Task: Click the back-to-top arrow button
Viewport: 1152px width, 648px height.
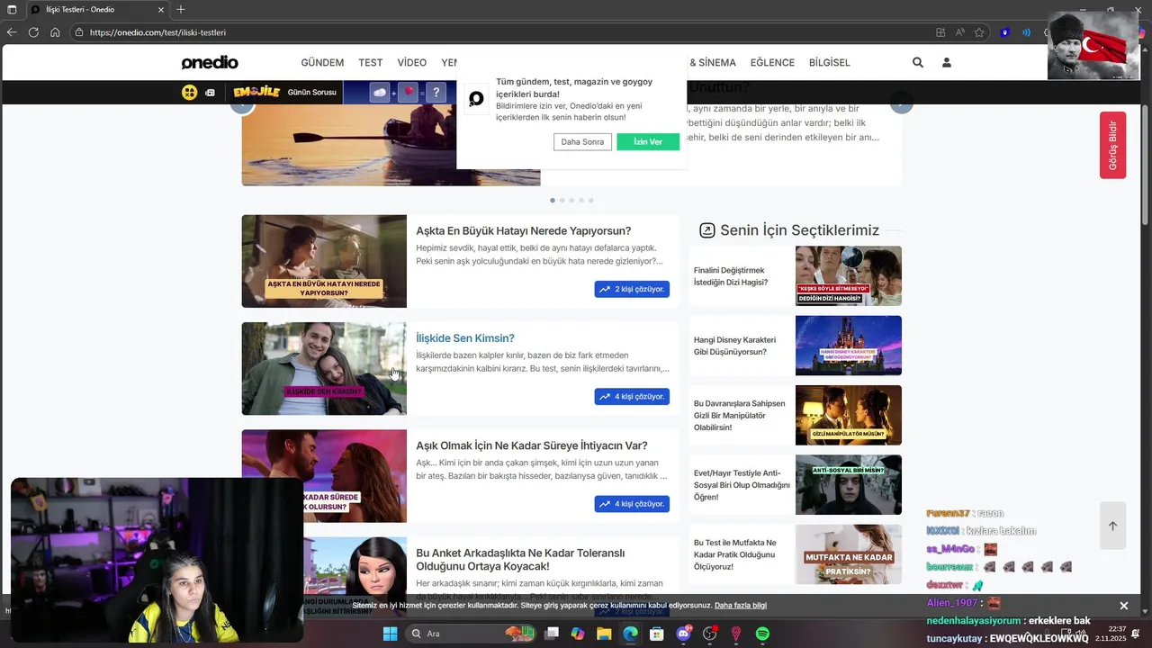Action: [x=1112, y=526]
